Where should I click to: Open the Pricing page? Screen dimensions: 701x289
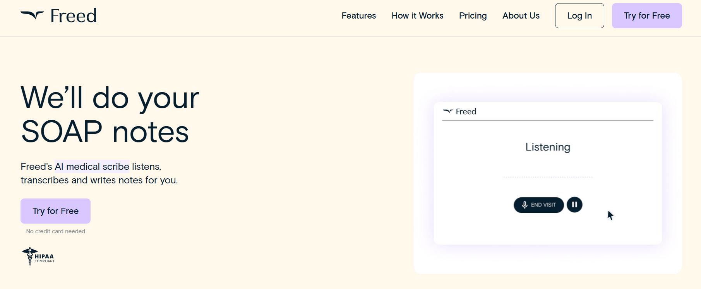473,16
